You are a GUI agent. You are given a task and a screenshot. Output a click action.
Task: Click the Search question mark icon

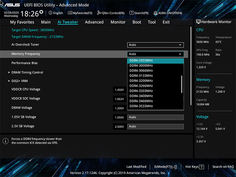131,13
